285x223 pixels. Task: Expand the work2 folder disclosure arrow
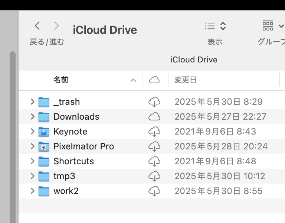[32, 191]
